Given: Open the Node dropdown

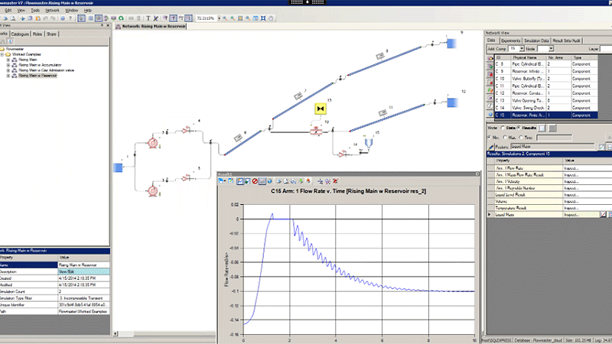Looking at the screenshot, I should click(551, 49).
